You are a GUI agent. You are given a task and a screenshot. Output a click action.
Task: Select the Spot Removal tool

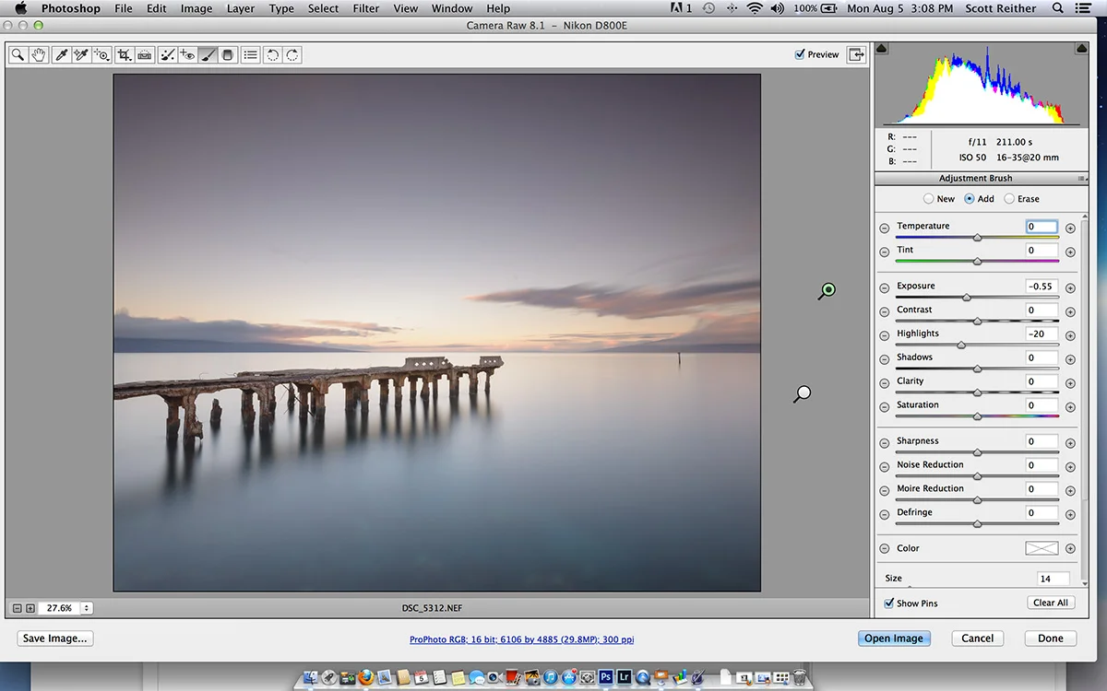pos(167,55)
